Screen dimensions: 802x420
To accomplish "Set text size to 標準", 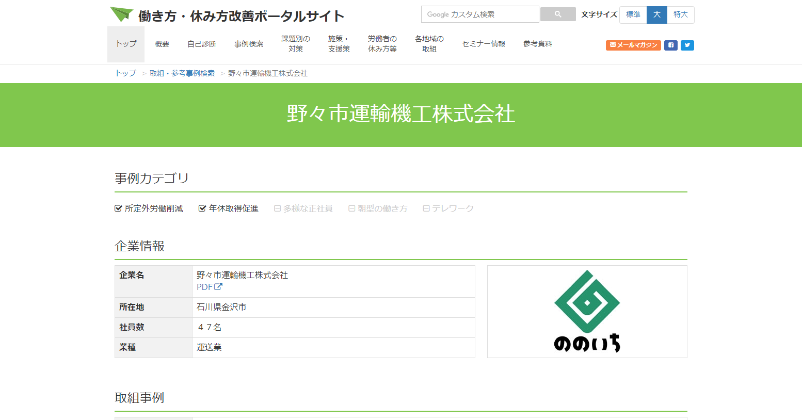I will pos(633,14).
